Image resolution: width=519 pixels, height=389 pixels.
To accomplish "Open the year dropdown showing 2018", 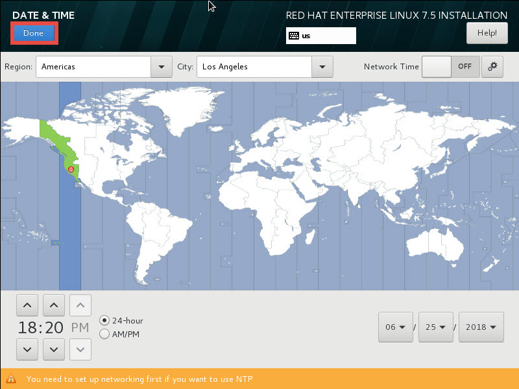I will click(x=481, y=327).
